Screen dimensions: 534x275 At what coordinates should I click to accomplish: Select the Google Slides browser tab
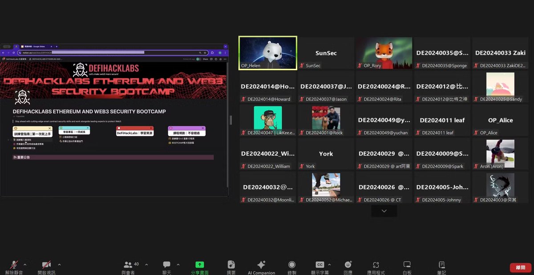36,46
